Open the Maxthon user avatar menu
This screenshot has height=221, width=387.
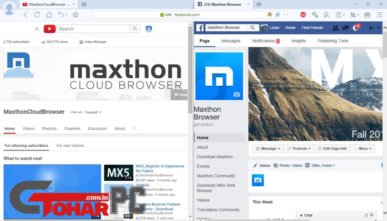(9, 8)
